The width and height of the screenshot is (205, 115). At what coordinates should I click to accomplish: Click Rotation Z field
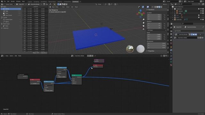(154, 28)
